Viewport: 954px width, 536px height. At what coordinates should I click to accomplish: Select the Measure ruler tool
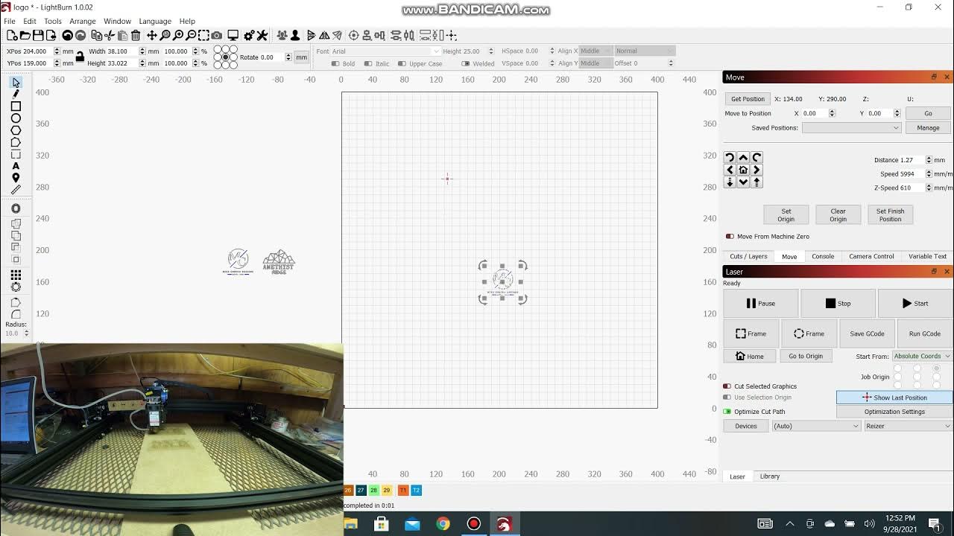[x=16, y=190]
